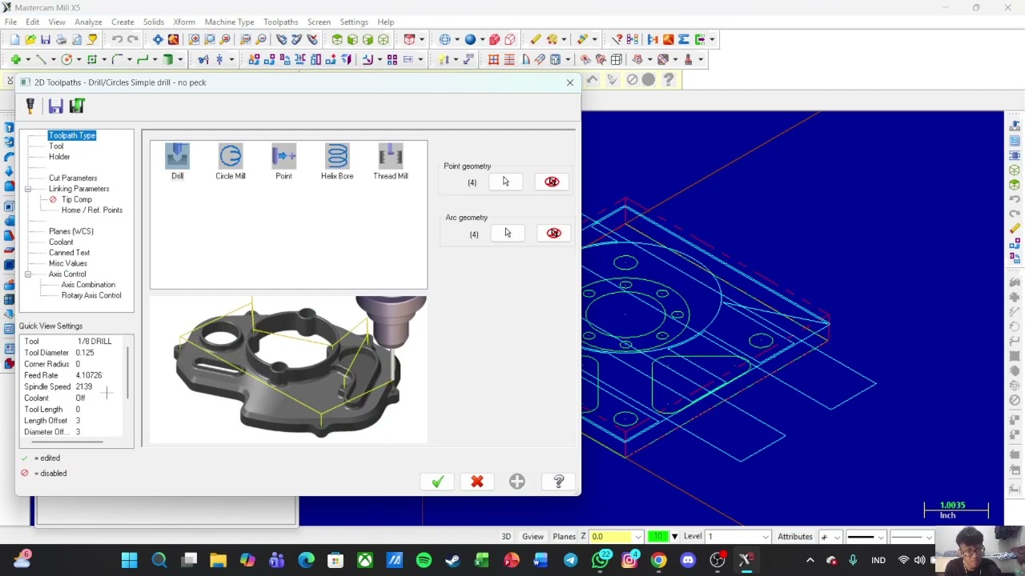Fit geometry to screen icon
The height and width of the screenshot is (576, 1025).
tap(158, 39)
